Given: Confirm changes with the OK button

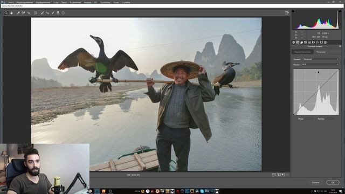Looking at the screenshot, I should click(x=333, y=183).
